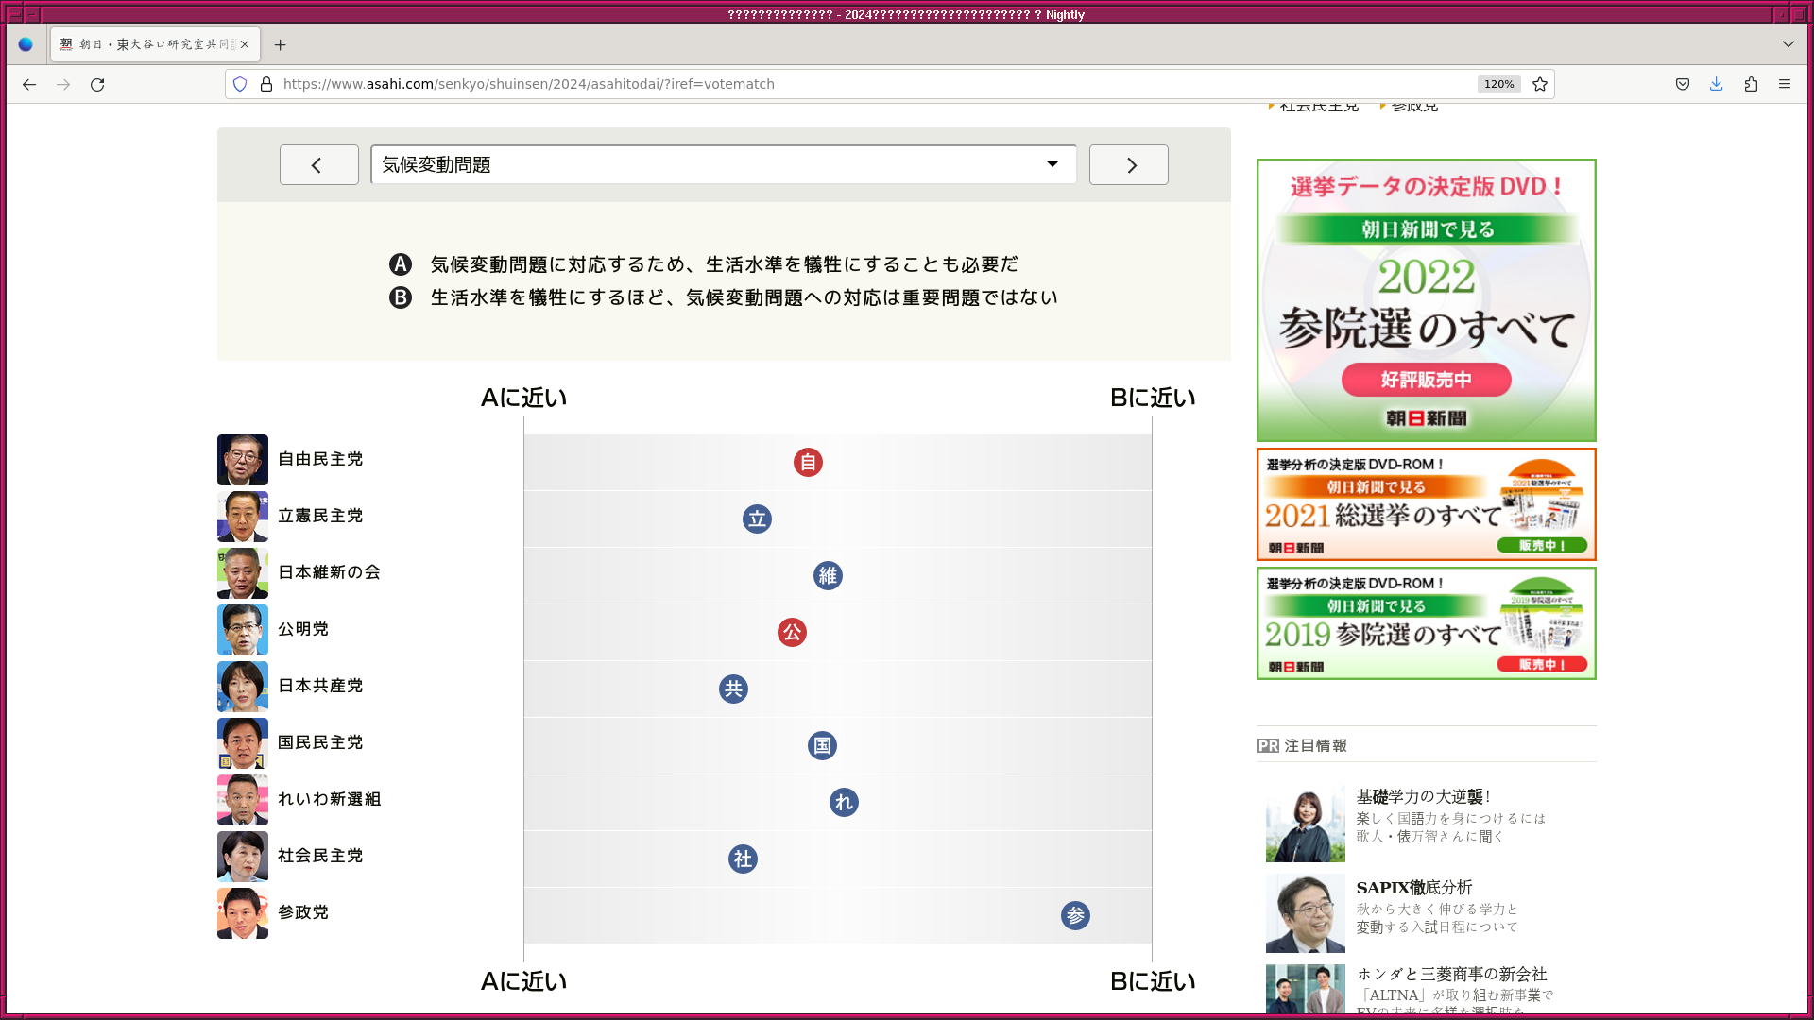1814x1020 pixels.
Task: Reset the 120% zoom indicator
Action: [1498, 84]
